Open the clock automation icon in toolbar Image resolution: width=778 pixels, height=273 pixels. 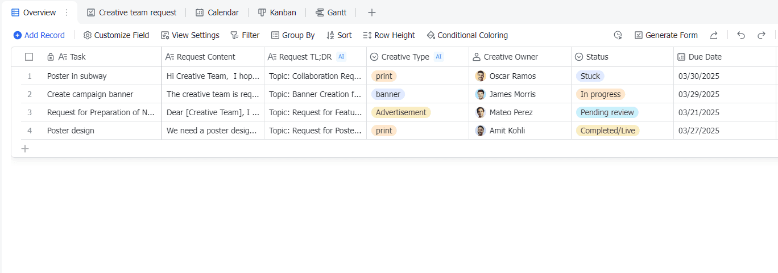coord(618,35)
